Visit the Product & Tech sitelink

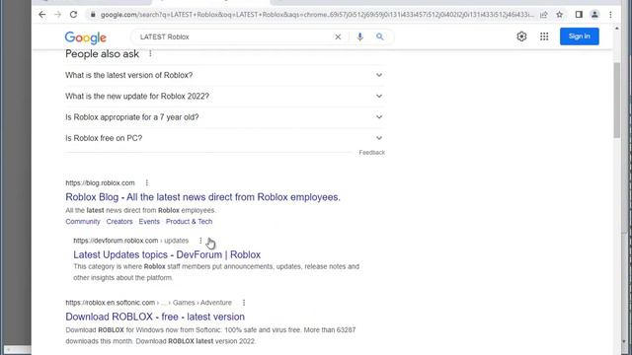pyautogui.click(x=189, y=221)
